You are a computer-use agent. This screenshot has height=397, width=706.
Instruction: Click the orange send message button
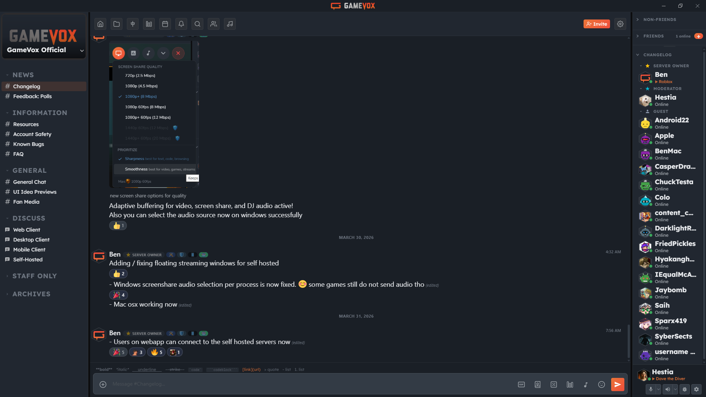[x=617, y=385]
